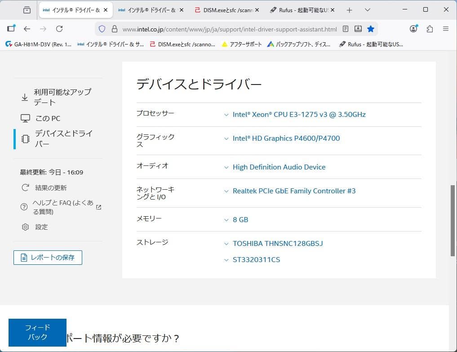Screen dimensions: 457x352
Task: Click the site security padlock icon
Action: pyautogui.click(x=115, y=29)
